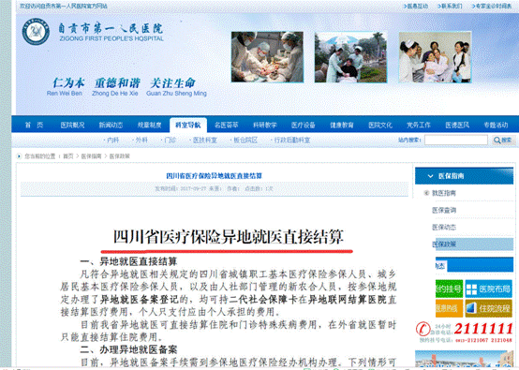
Task: Click the breadcrumb location arrow icon
Action: (19, 156)
